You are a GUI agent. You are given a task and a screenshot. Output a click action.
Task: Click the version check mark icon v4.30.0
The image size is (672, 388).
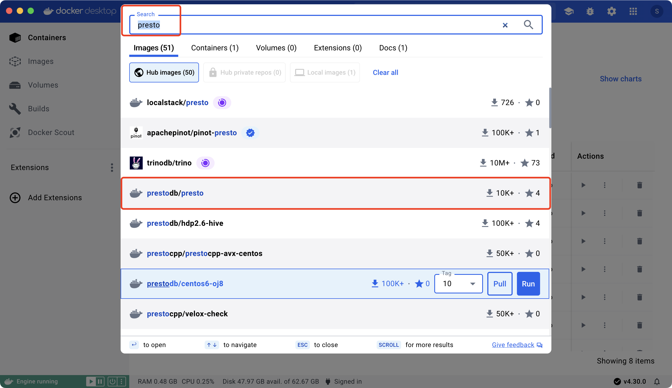tap(617, 382)
